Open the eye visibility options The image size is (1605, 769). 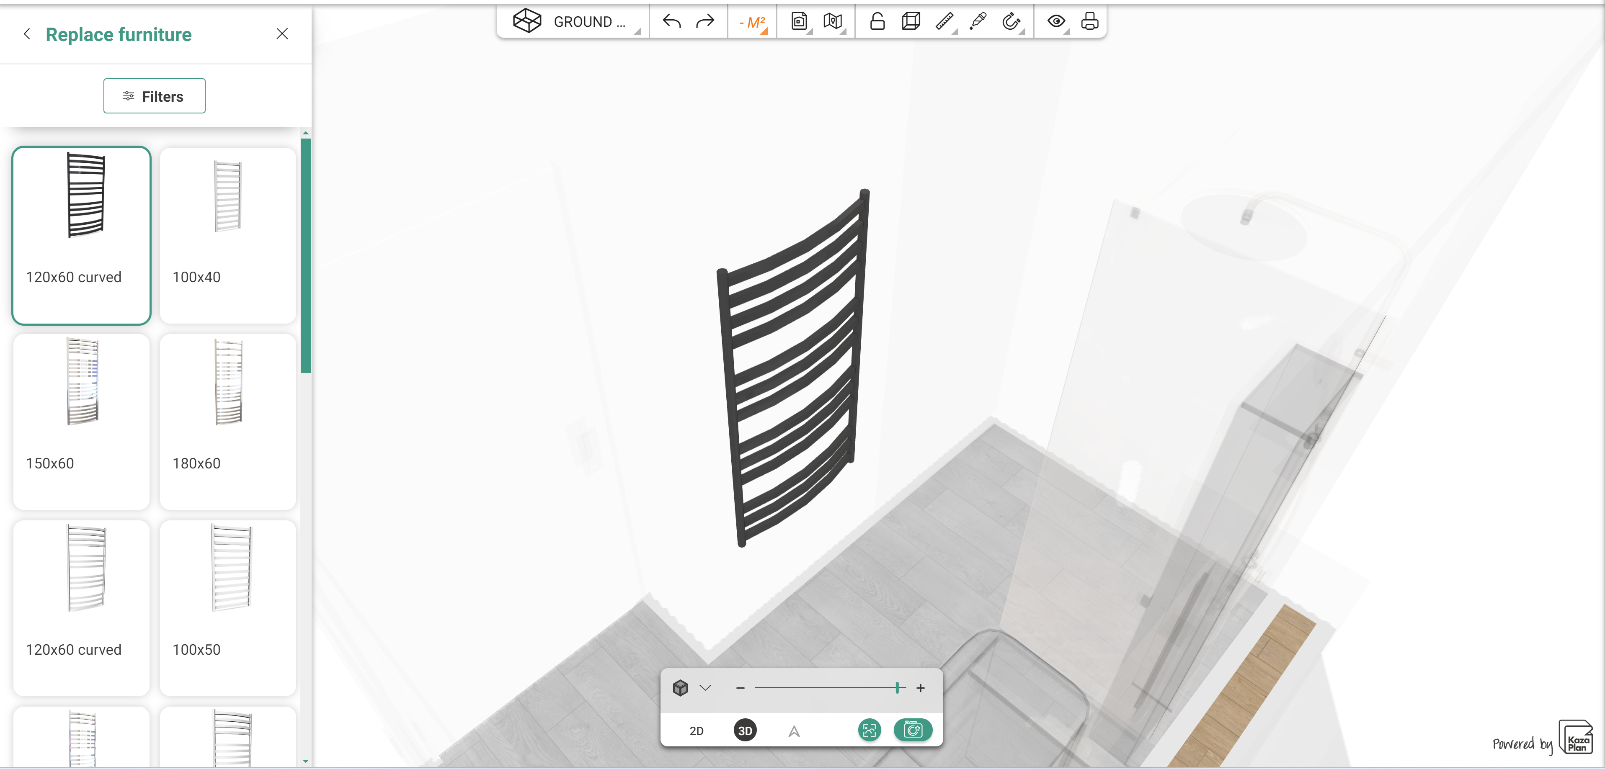1056,21
